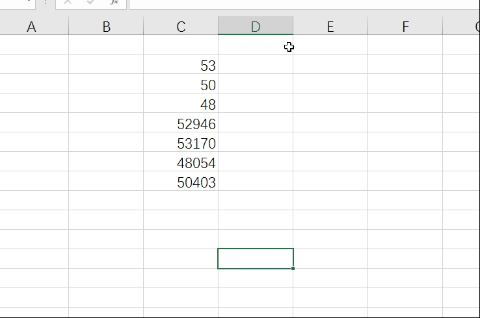Click cell containing 53
The image size is (480, 318).
pyautogui.click(x=181, y=64)
